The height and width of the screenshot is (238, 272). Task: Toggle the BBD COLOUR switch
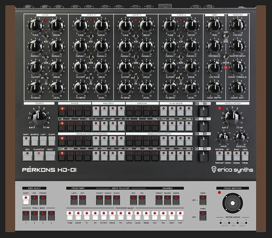[x=226, y=57]
